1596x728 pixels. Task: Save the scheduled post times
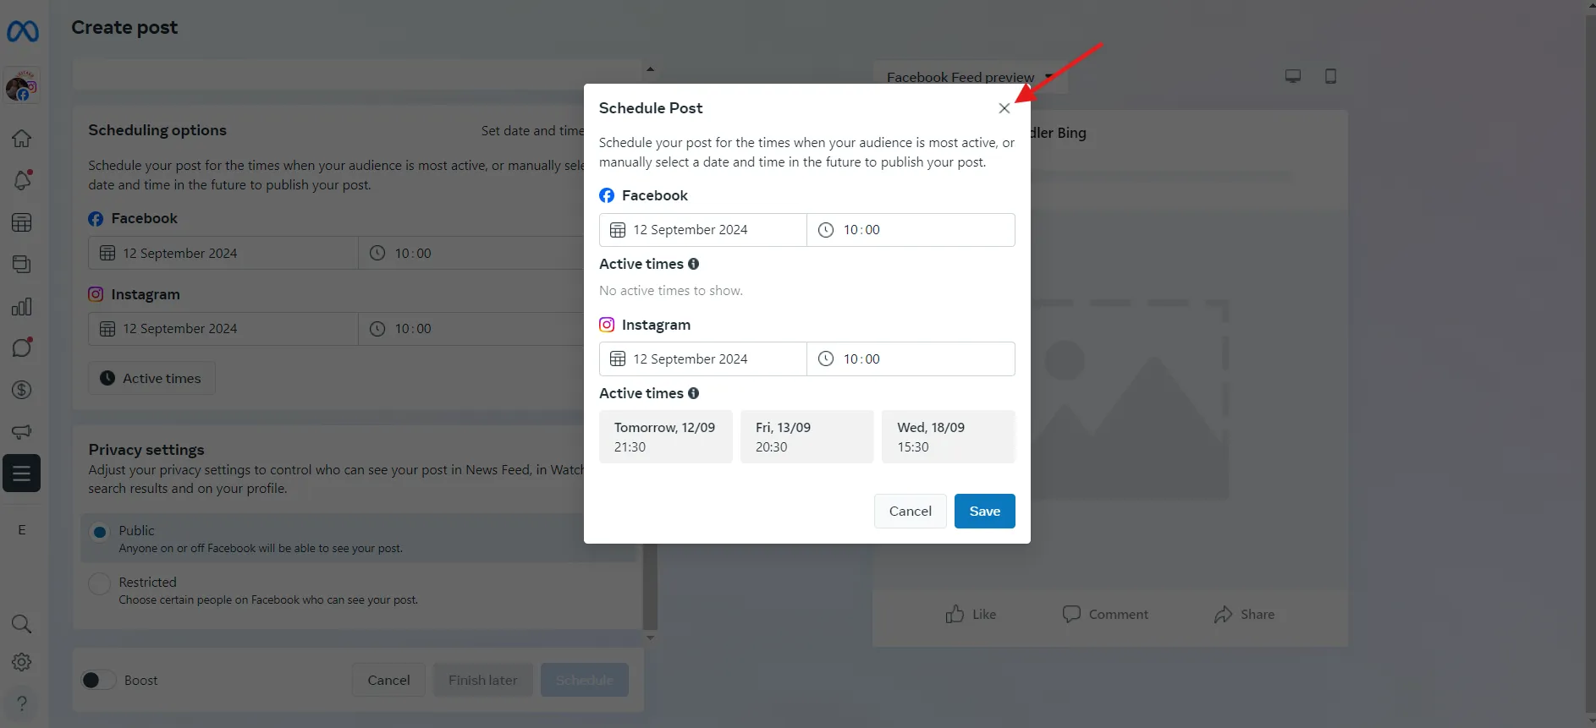click(984, 511)
